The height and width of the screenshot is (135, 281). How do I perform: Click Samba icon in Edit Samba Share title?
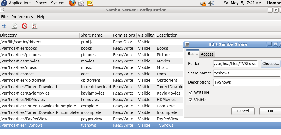pos(187,44)
